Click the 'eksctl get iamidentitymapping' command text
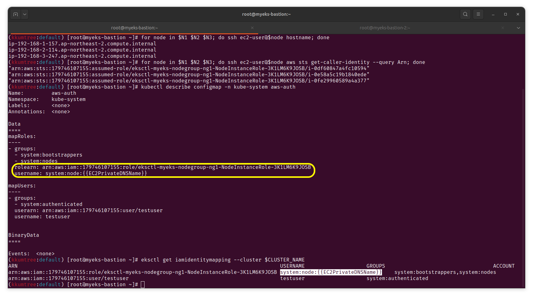 pos(223,260)
